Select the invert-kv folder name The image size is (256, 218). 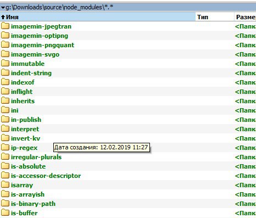tap(26, 138)
